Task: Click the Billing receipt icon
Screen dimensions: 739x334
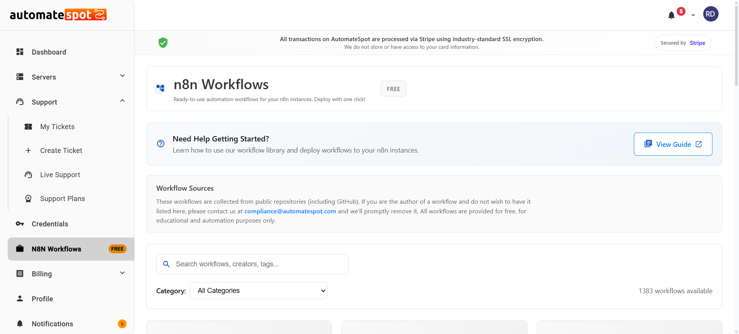Action: [20, 274]
